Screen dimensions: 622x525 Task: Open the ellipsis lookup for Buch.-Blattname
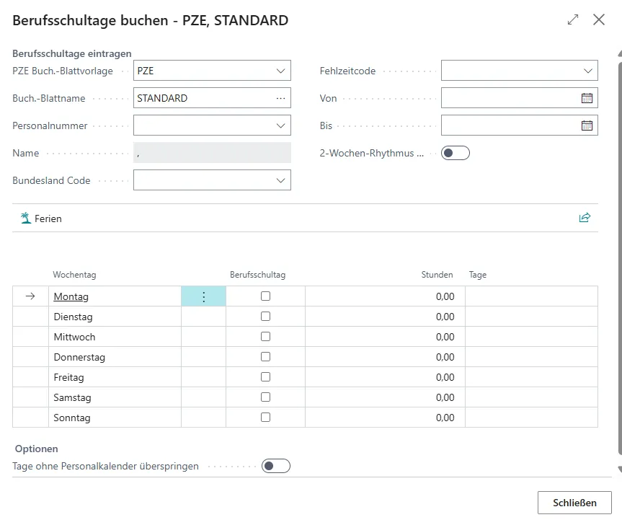click(281, 98)
